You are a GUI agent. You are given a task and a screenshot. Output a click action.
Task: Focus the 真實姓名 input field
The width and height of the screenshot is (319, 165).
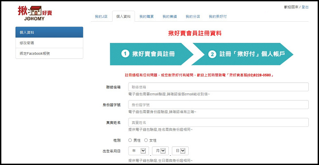[x=218, y=123]
